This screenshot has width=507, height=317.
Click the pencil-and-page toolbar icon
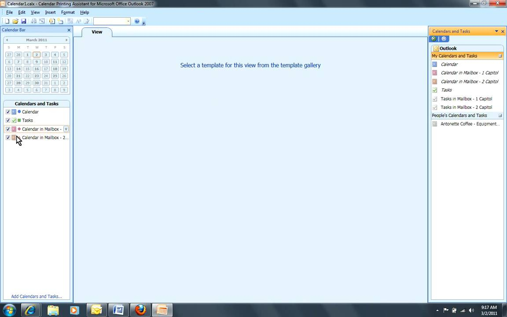(x=87, y=21)
